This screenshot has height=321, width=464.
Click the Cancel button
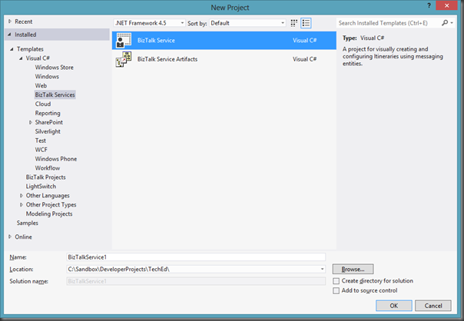point(433,306)
